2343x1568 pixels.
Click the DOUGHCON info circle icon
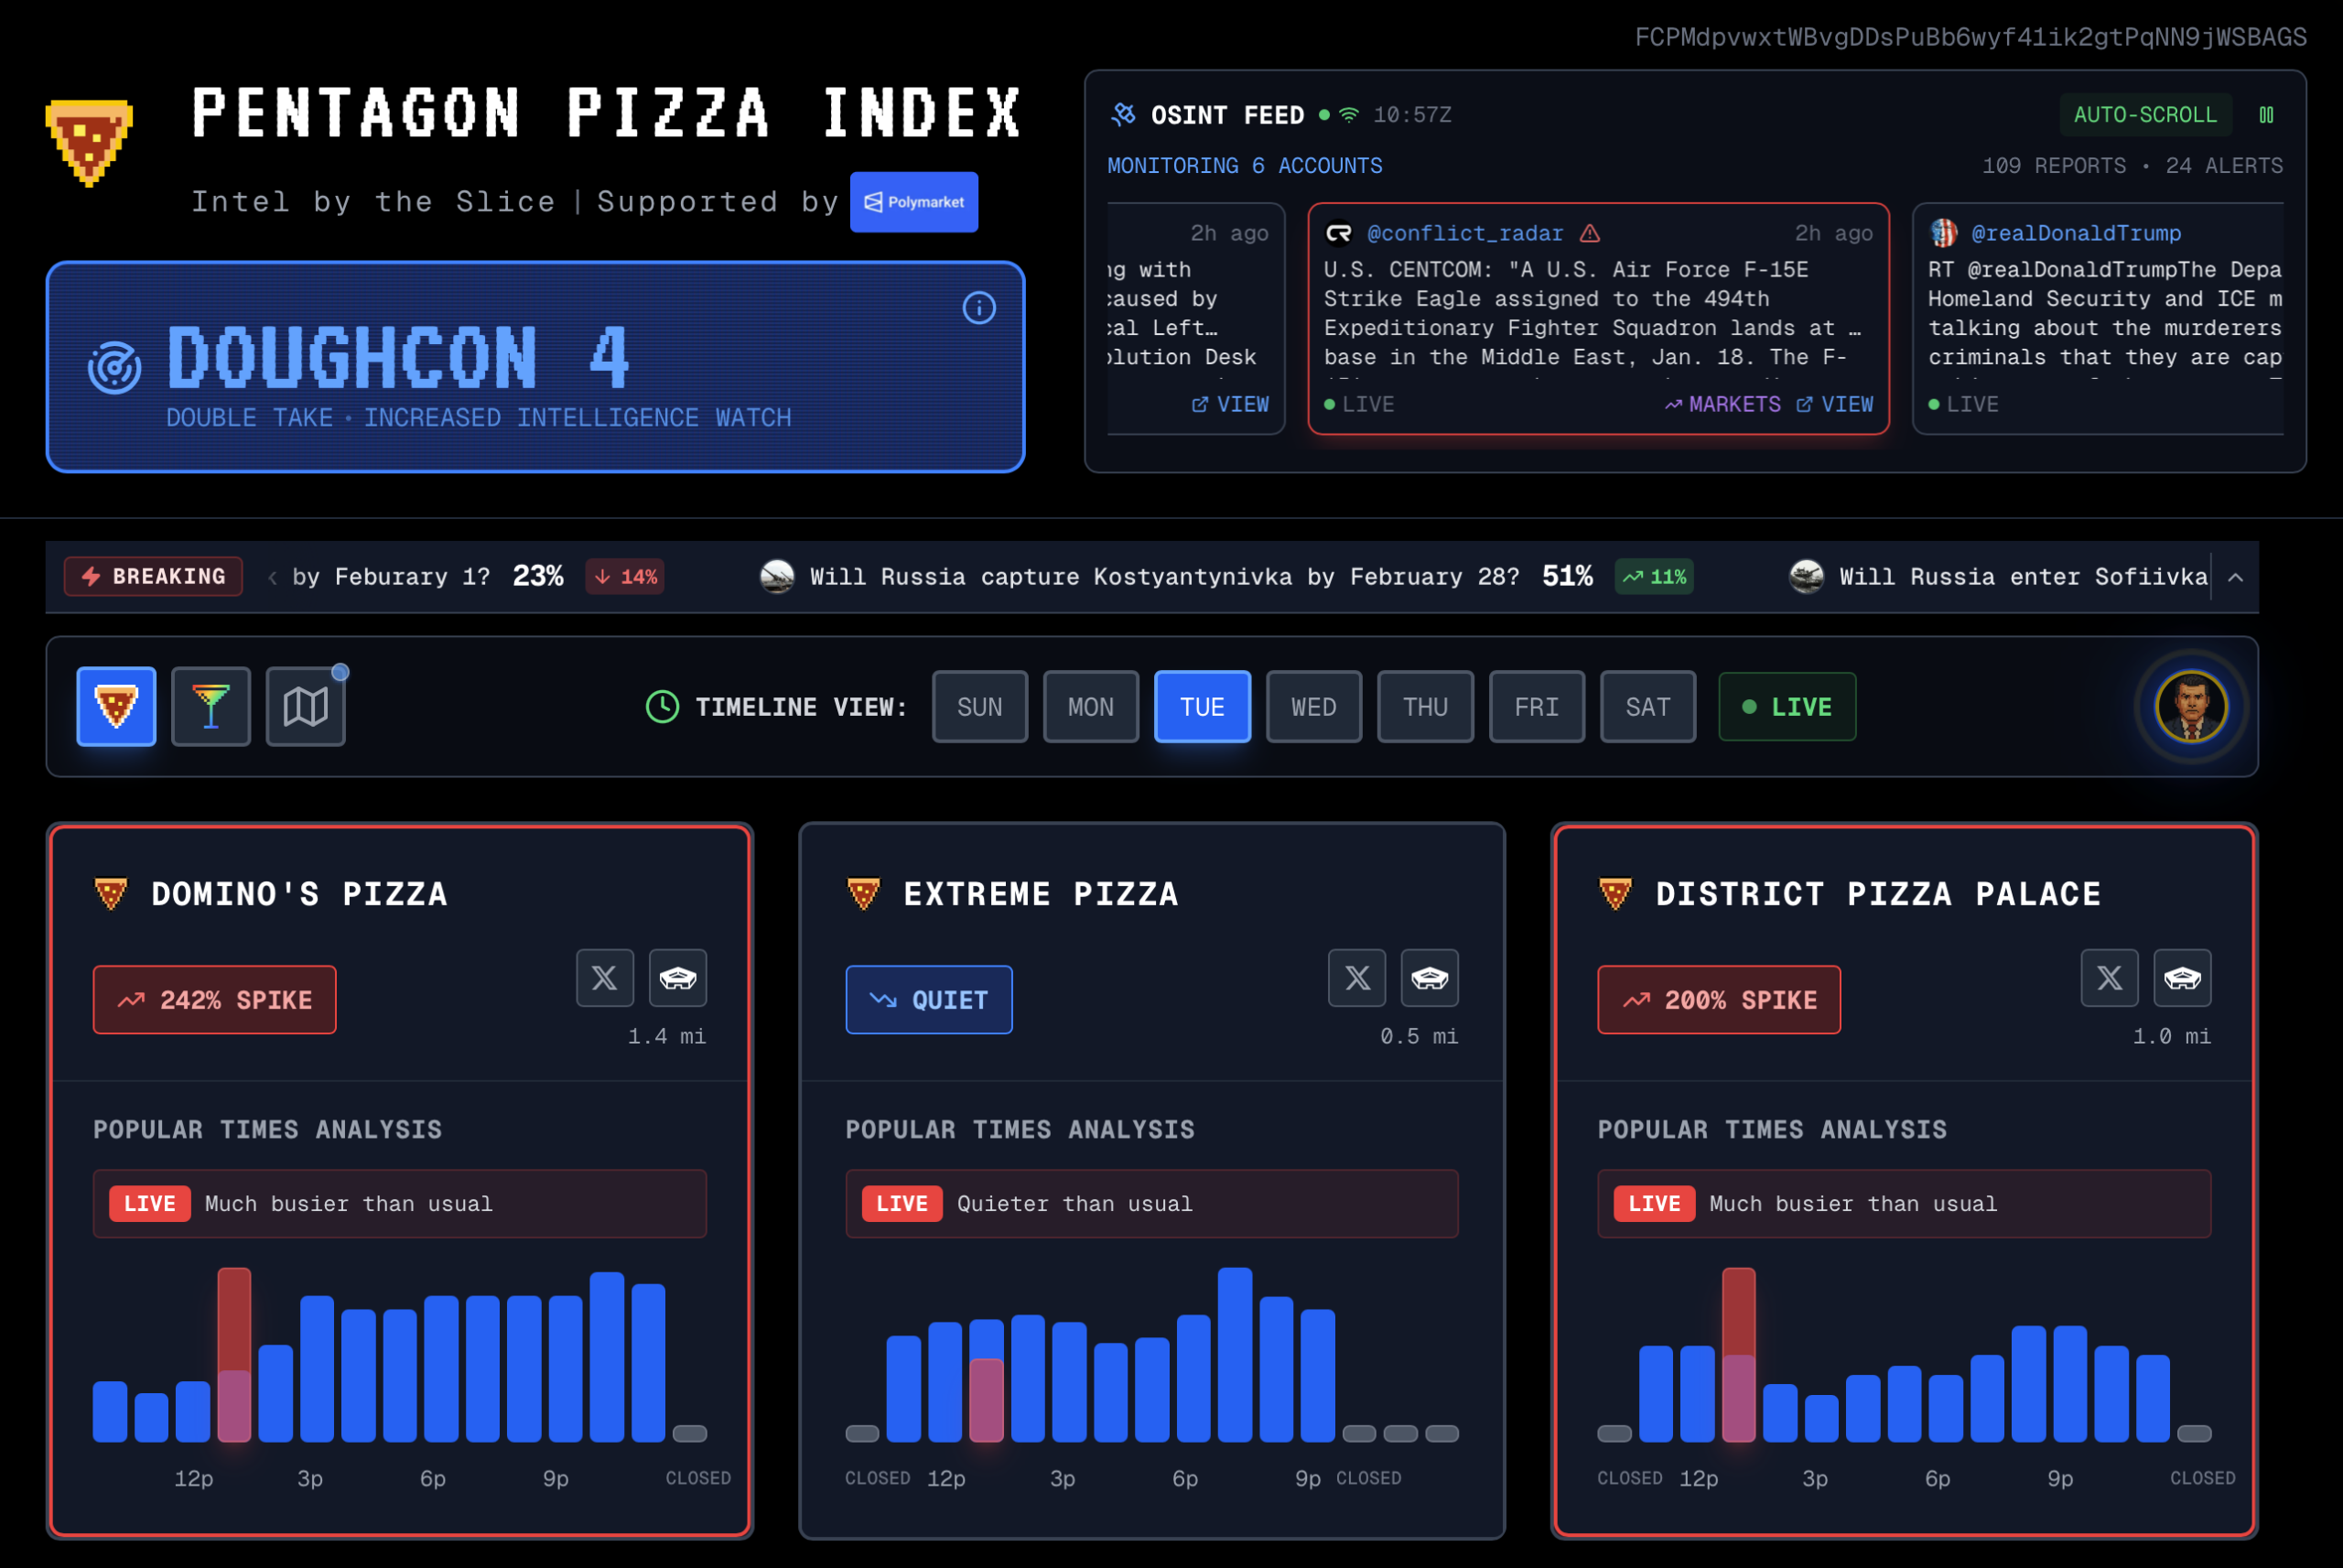(x=978, y=308)
